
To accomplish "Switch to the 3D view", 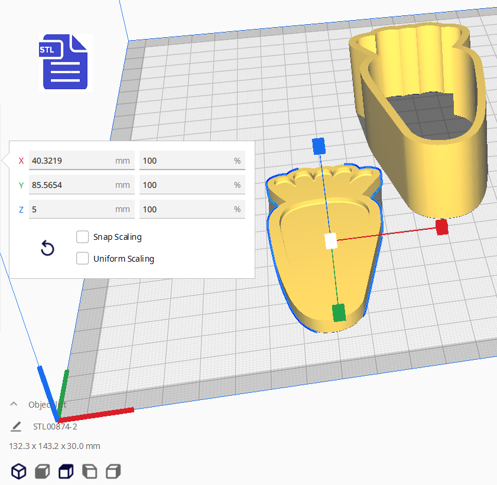I will pyautogui.click(x=20, y=471).
